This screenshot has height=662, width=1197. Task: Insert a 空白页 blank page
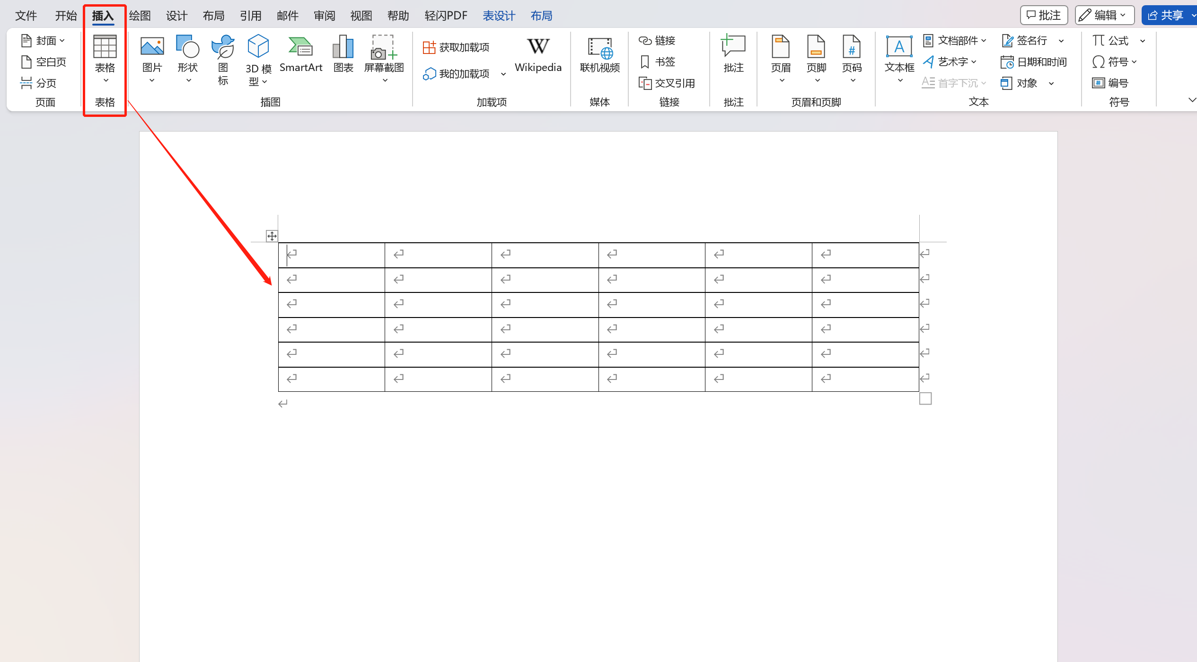[44, 62]
